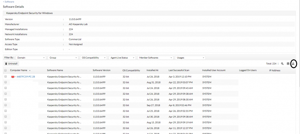The height and width of the screenshot is (134, 300).
Task: Click the Logged On Users column header
Action: (248, 70)
